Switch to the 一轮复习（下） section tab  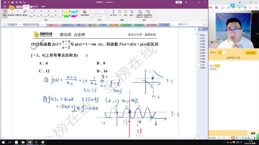[x=67, y=25]
